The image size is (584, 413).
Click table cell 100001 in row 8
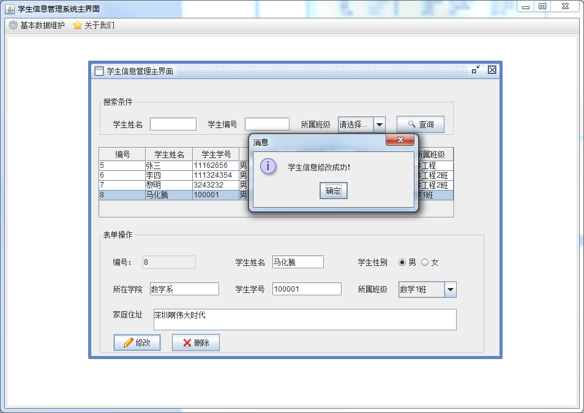215,195
